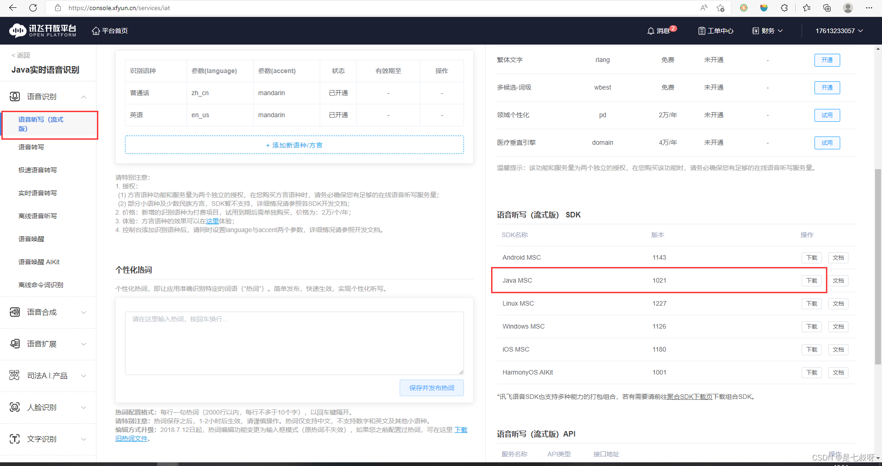Open 离线语音听写 in sidebar
Screen dimensions: 882x466
click(x=38, y=216)
